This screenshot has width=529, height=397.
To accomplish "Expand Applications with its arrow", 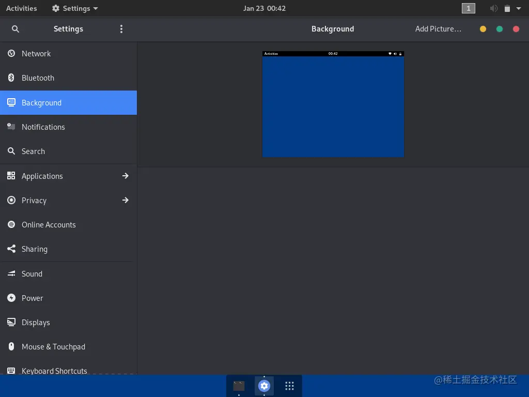I will pos(125,176).
